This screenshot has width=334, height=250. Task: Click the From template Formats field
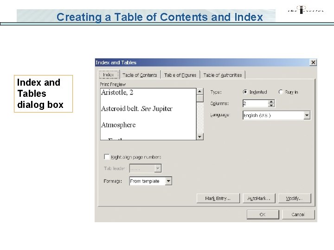tap(147, 181)
